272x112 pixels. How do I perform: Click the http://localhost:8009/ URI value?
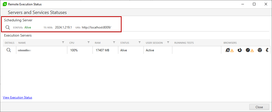pos(96,27)
